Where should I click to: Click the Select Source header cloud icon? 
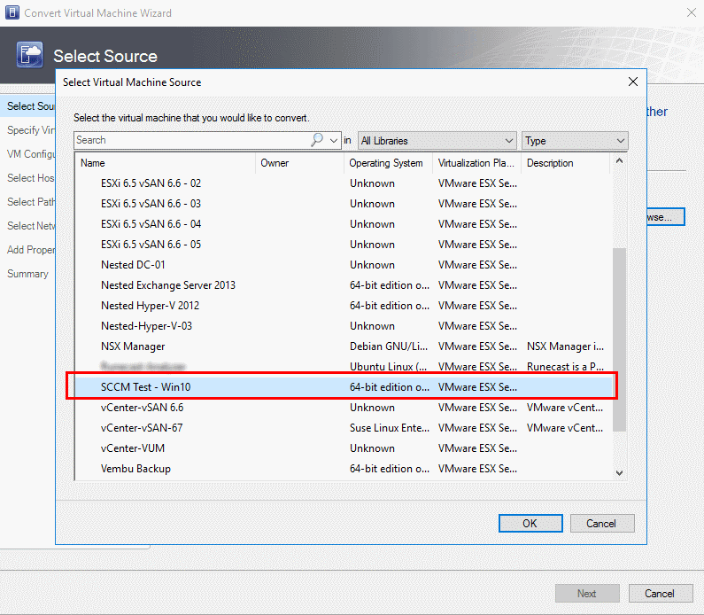(29, 55)
